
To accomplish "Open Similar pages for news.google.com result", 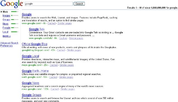I will (68, 89).
